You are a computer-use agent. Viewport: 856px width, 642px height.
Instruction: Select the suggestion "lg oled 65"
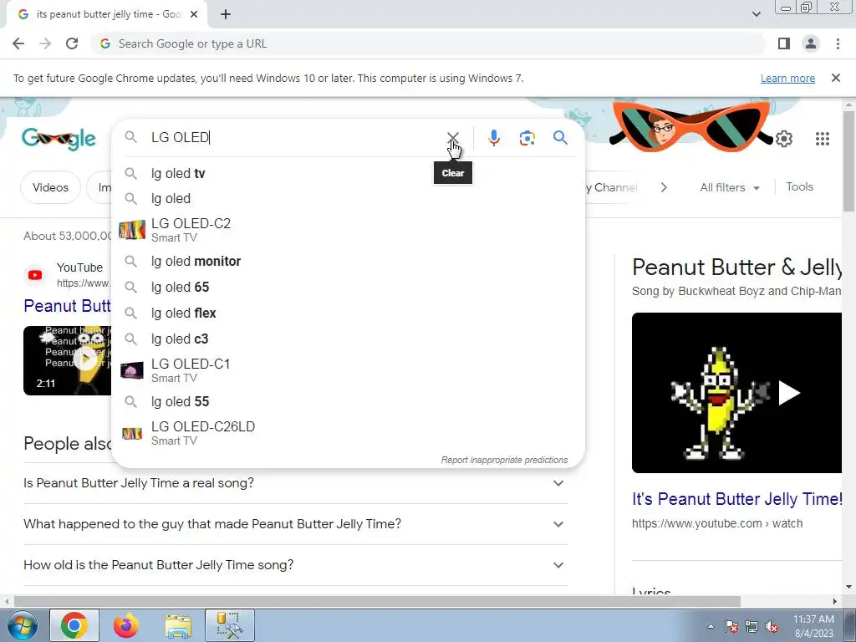[x=348, y=288]
